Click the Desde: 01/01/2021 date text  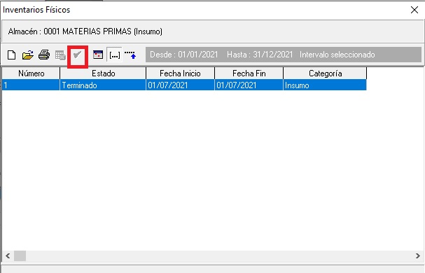183,55
